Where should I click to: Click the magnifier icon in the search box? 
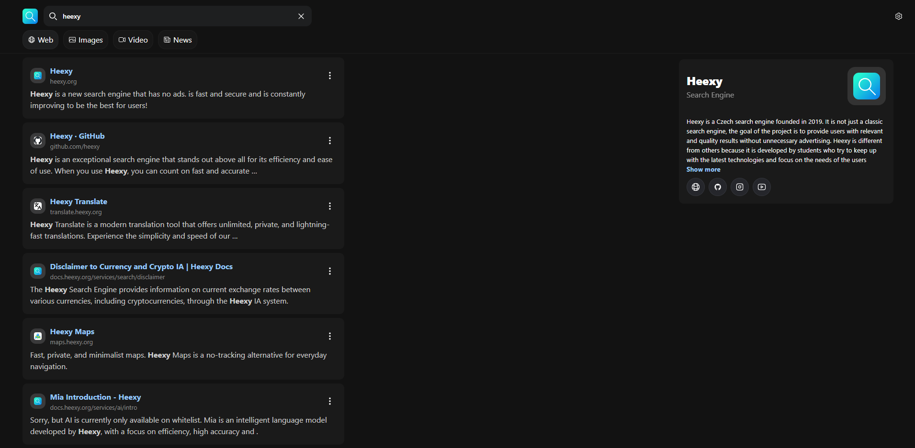[x=53, y=16]
